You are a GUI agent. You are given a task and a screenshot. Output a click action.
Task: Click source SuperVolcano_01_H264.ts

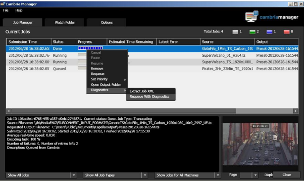pos(224,55)
